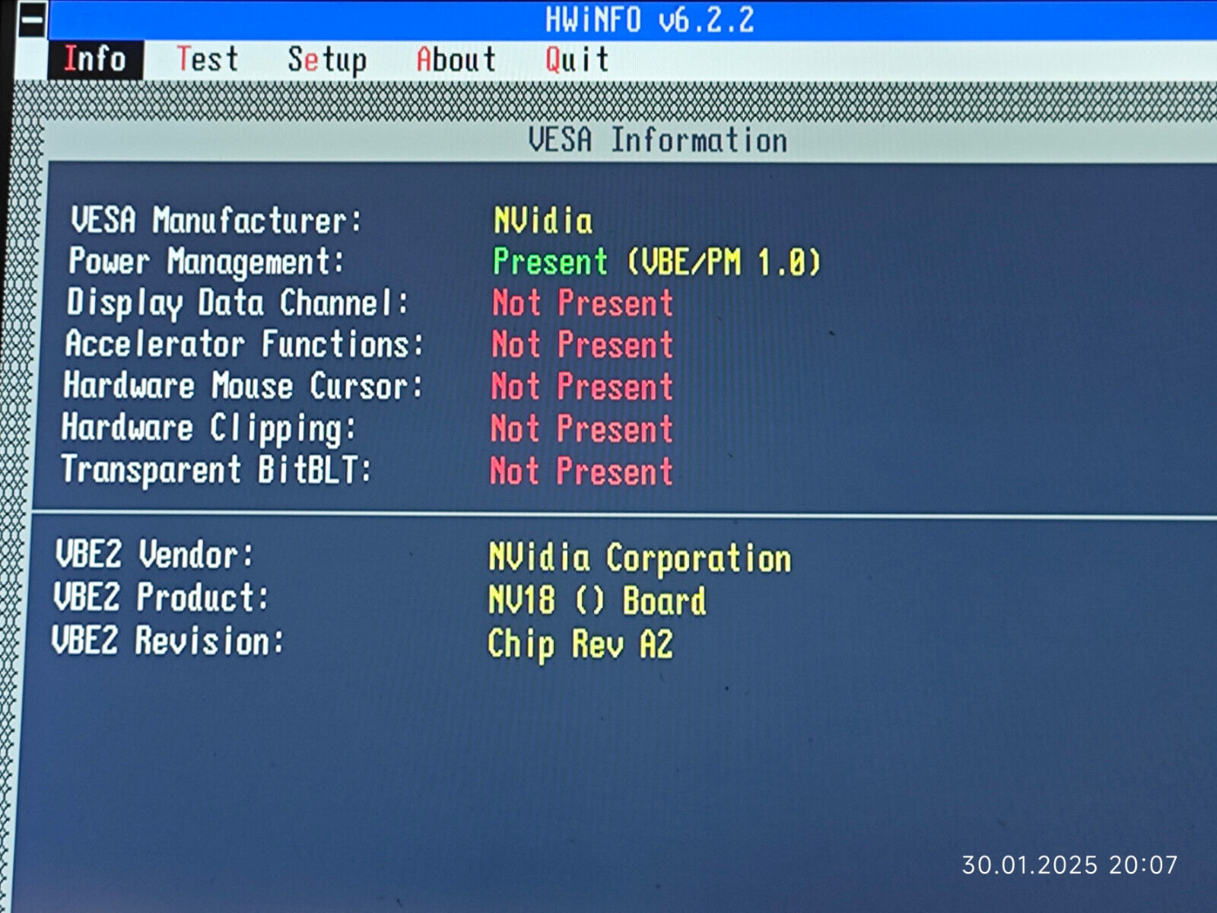Select the Power Management label
This screenshot has width=1217, height=913.
pyautogui.click(x=207, y=262)
